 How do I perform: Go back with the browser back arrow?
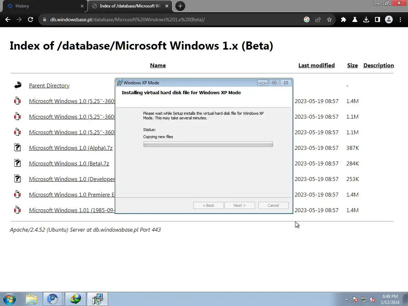(8, 19)
